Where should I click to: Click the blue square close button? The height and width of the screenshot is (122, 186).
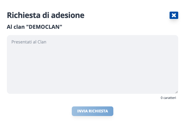174,15
